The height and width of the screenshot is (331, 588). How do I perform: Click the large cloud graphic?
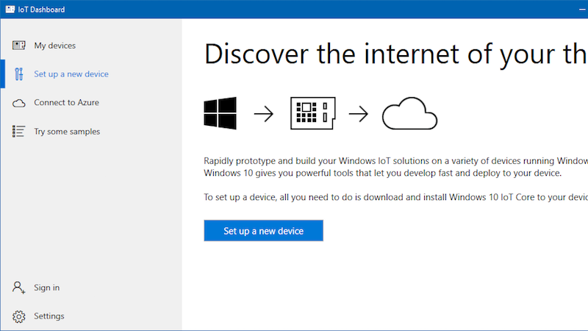click(x=409, y=113)
